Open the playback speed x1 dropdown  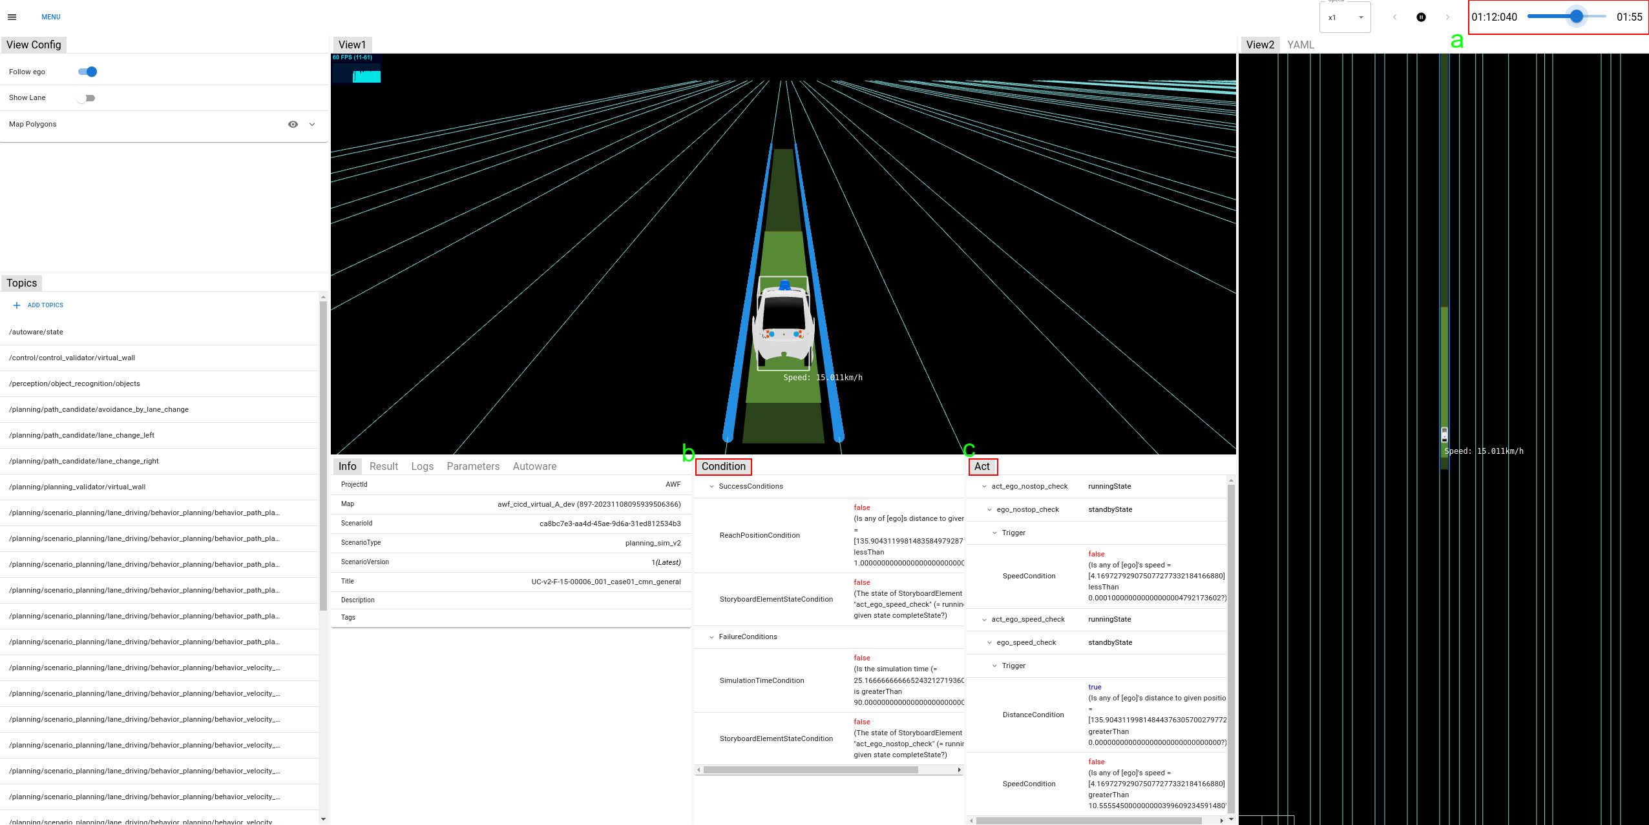click(1345, 17)
